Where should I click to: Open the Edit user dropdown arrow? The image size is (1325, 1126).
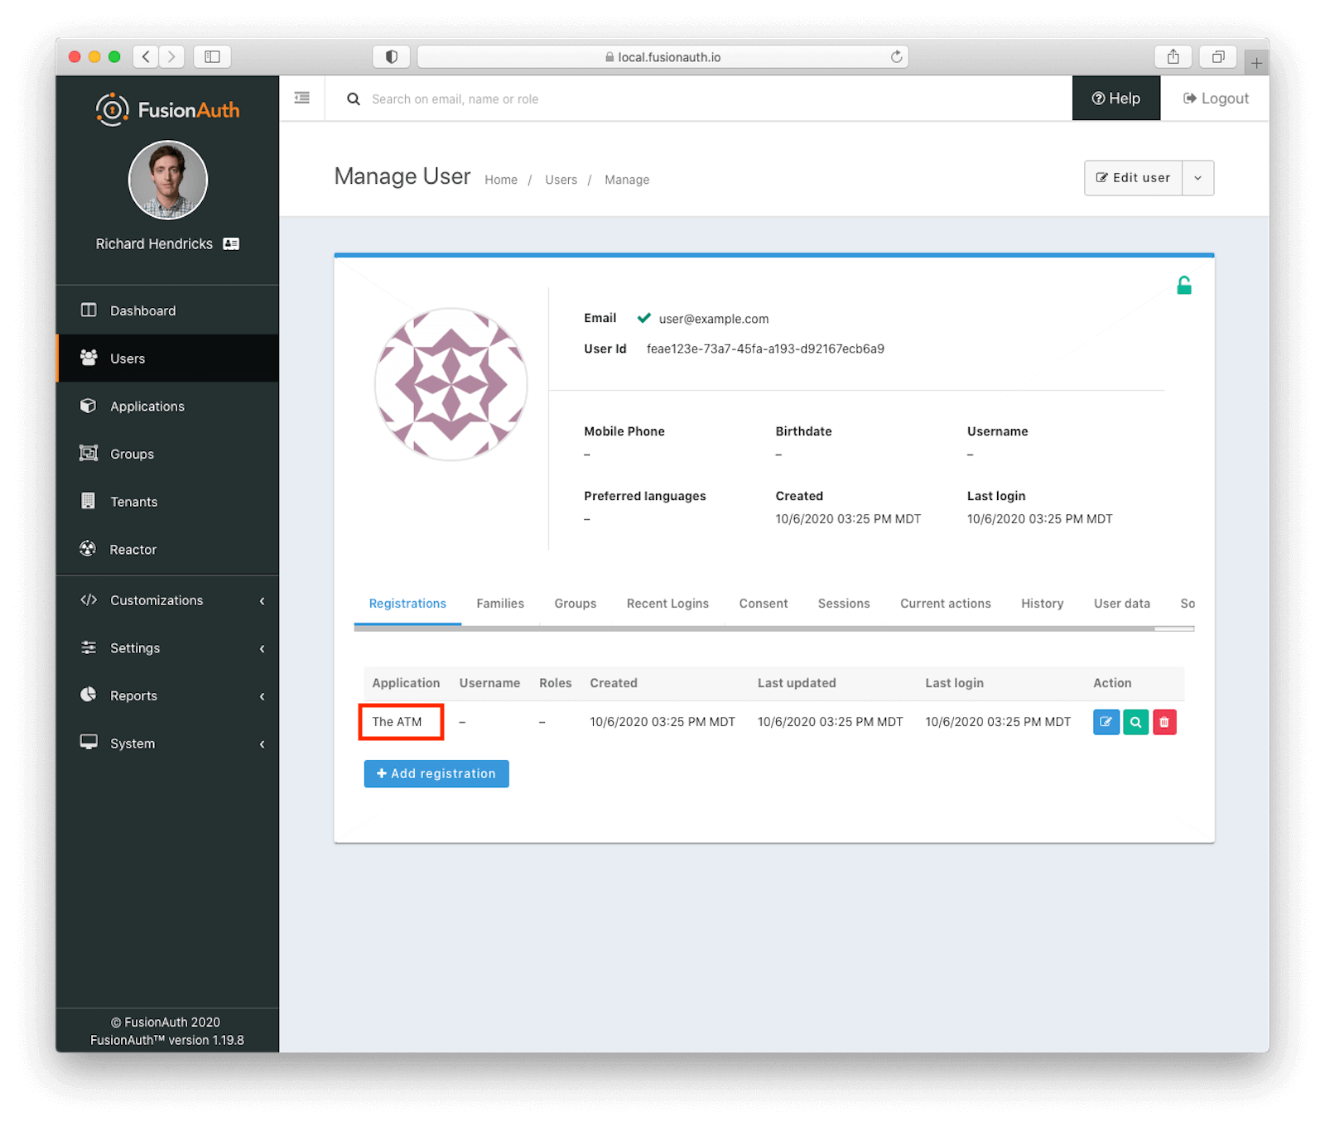pos(1197,178)
